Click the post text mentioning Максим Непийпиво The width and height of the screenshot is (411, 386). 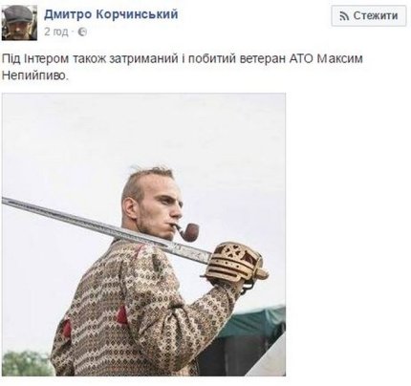183,67
